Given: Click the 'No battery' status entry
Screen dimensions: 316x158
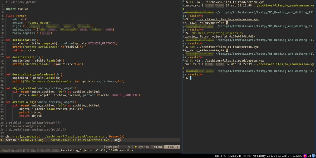Looking at the screenshot, I should (259, 156).
